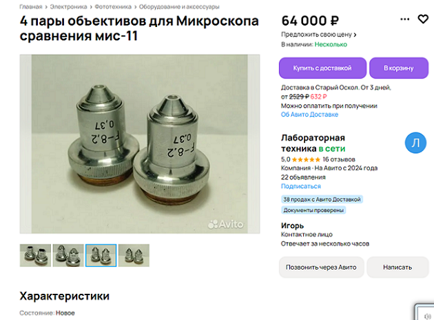Add listing to favorites with heart icon

pyautogui.click(x=423, y=19)
